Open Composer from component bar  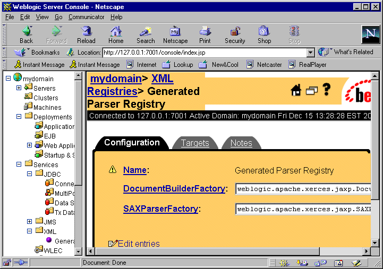pos(356,263)
